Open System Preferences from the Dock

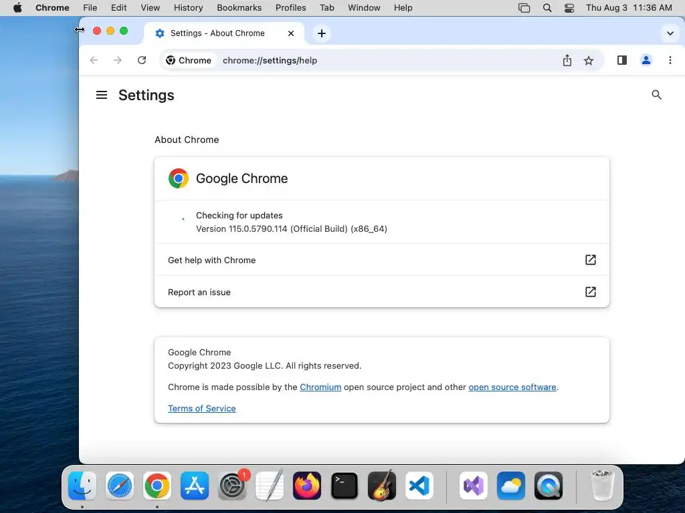tap(232, 486)
